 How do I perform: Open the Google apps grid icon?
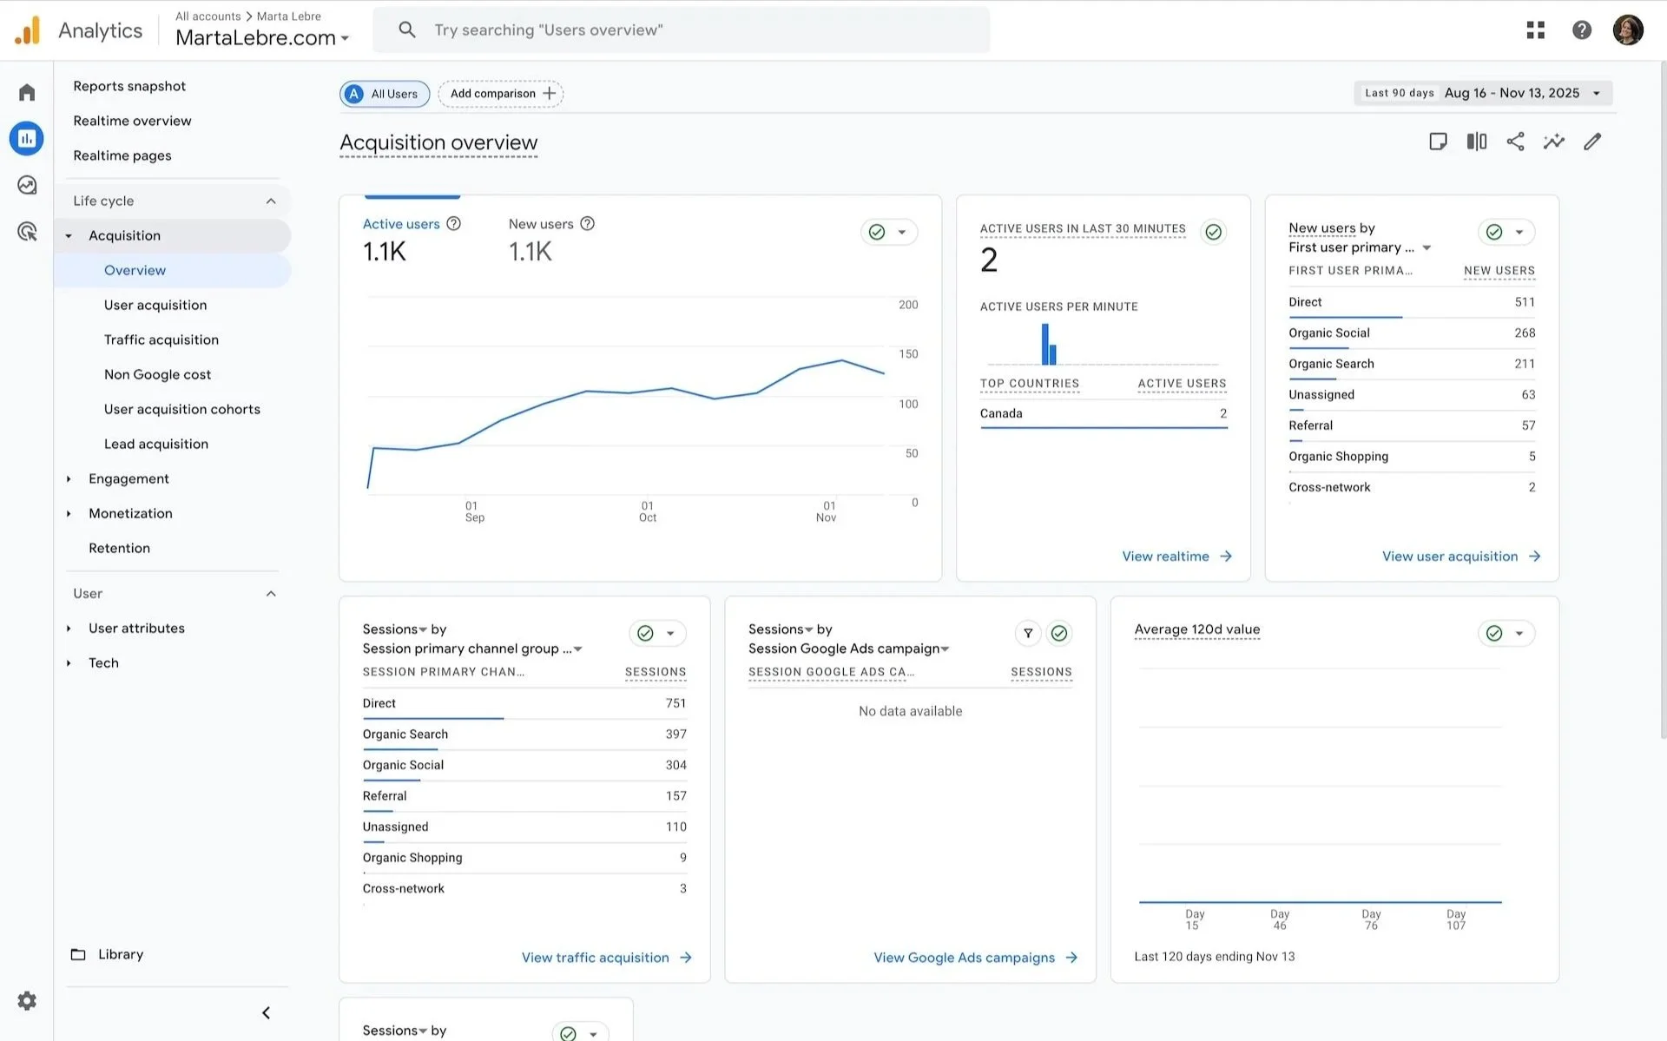pyautogui.click(x=1535, y=30)
